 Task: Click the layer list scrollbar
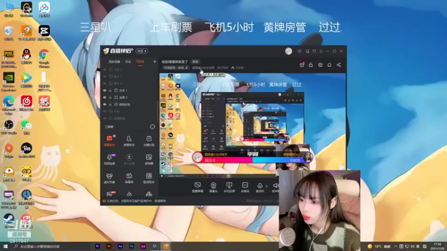pos(158,111)
